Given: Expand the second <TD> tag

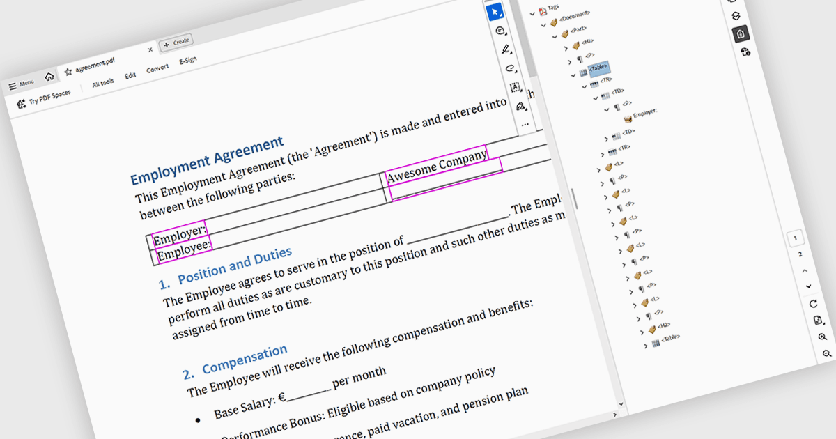Looking at the screenshot, I should [x=606, y=138].
